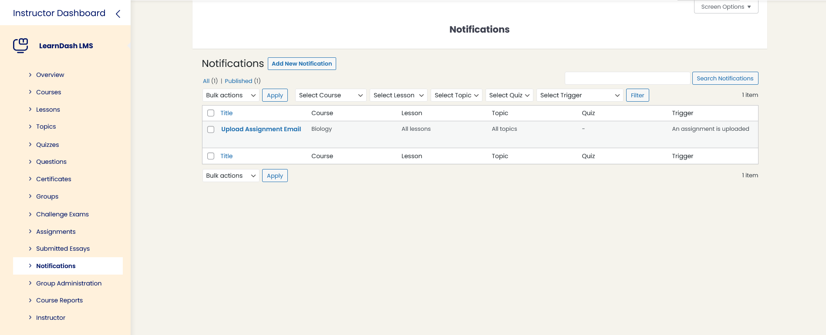Open Topics in the sidebar
Screen dimensions: 826x335
tap(46, 126)
